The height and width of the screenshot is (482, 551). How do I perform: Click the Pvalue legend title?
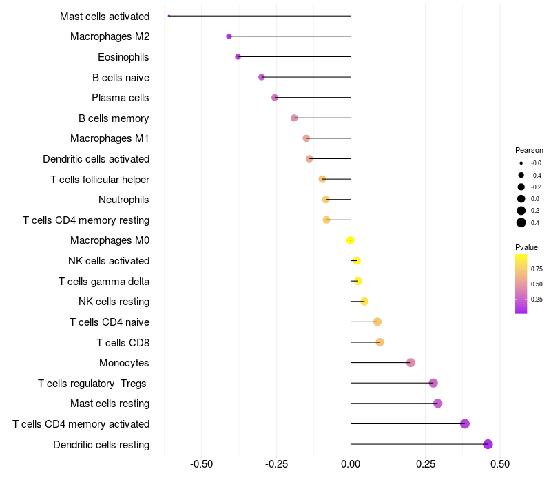click(526, 247)
